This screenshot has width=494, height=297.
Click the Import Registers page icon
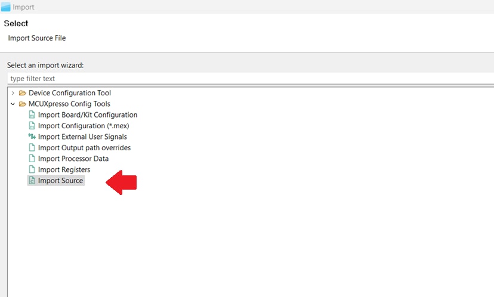coord(32,169)
